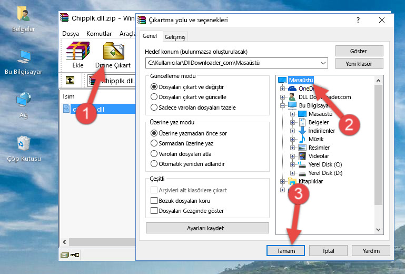
Task: Open the Hedef konum dropdown arrow
Action: [x=323, y=63]
